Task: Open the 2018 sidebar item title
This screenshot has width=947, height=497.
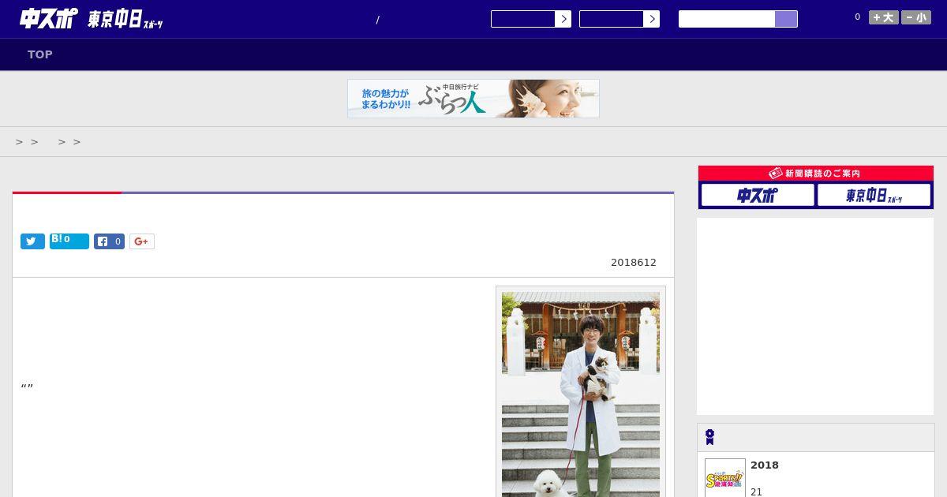Action: point(765,465)
